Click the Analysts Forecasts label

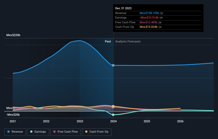coord(128,41)
